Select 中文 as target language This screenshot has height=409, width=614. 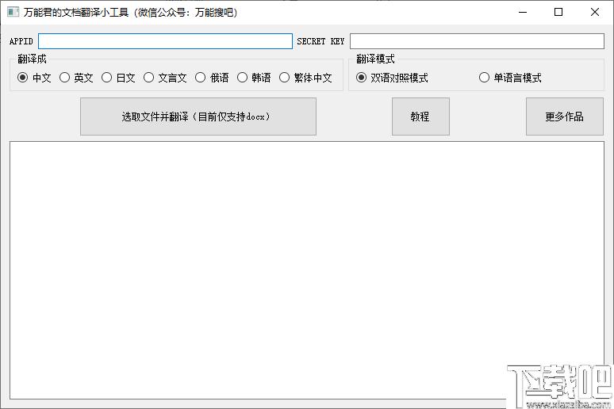click(x=34, y=78)
